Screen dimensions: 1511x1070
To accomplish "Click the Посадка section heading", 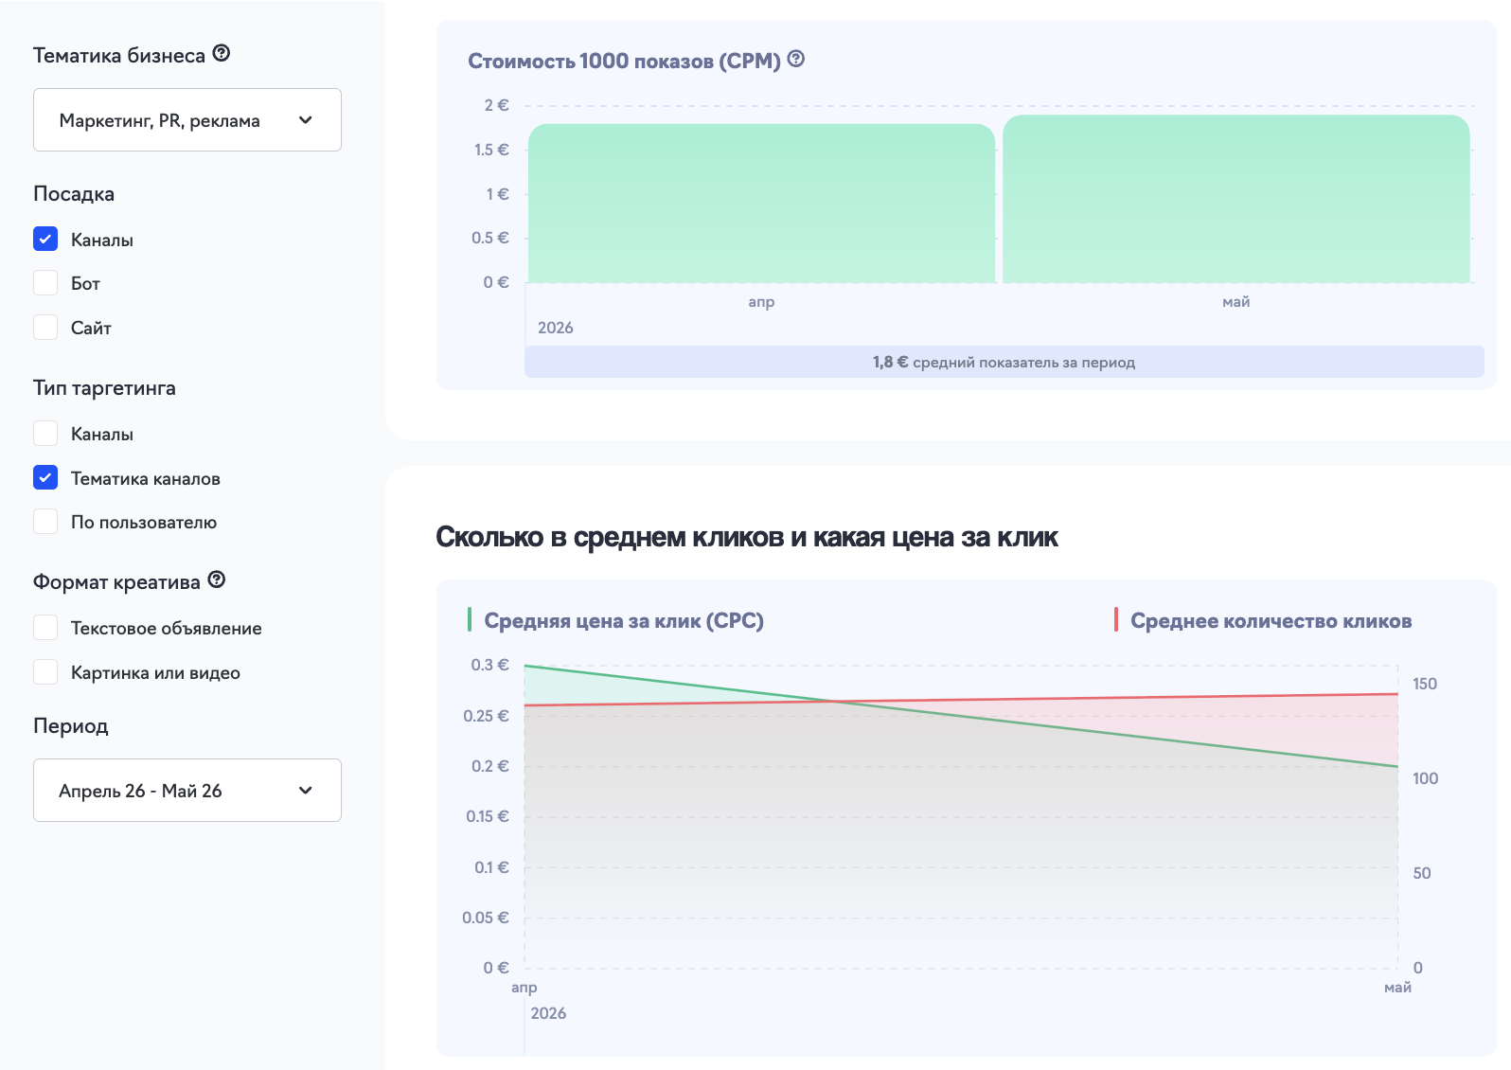I will click(74, 193).
